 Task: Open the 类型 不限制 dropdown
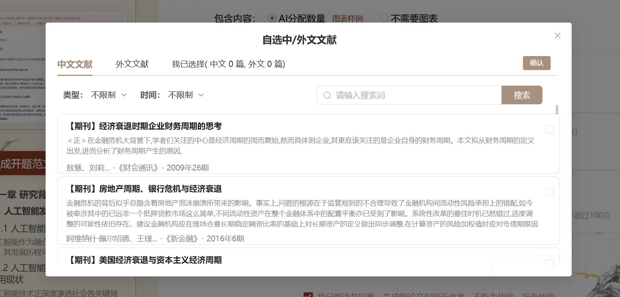click(109, 95)
